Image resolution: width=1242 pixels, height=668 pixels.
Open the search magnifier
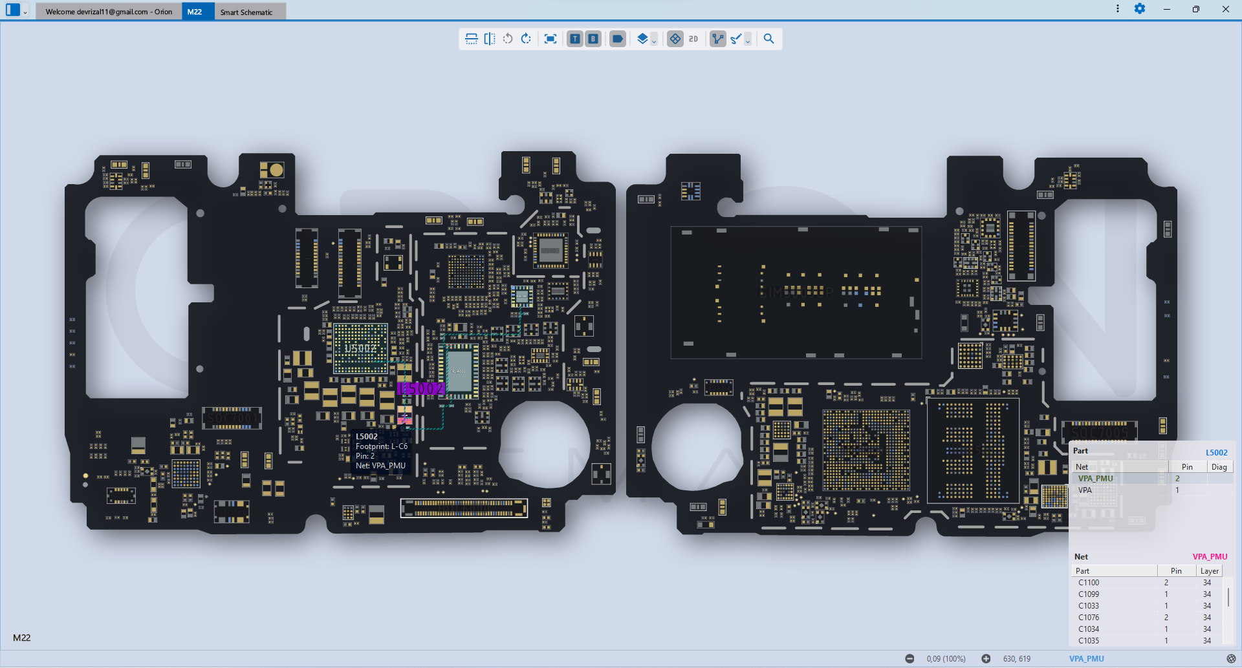(768, 39)
